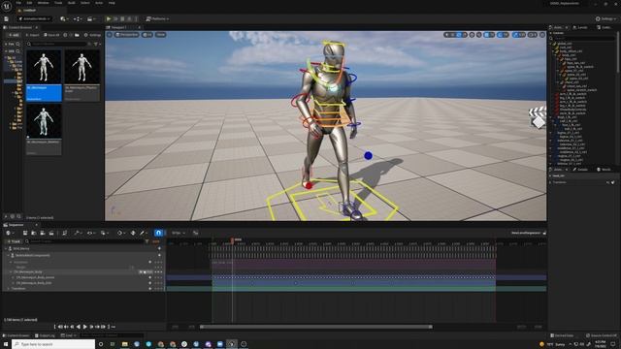
Task: Click the green Play button in toolbar
Action: [109, 18]
